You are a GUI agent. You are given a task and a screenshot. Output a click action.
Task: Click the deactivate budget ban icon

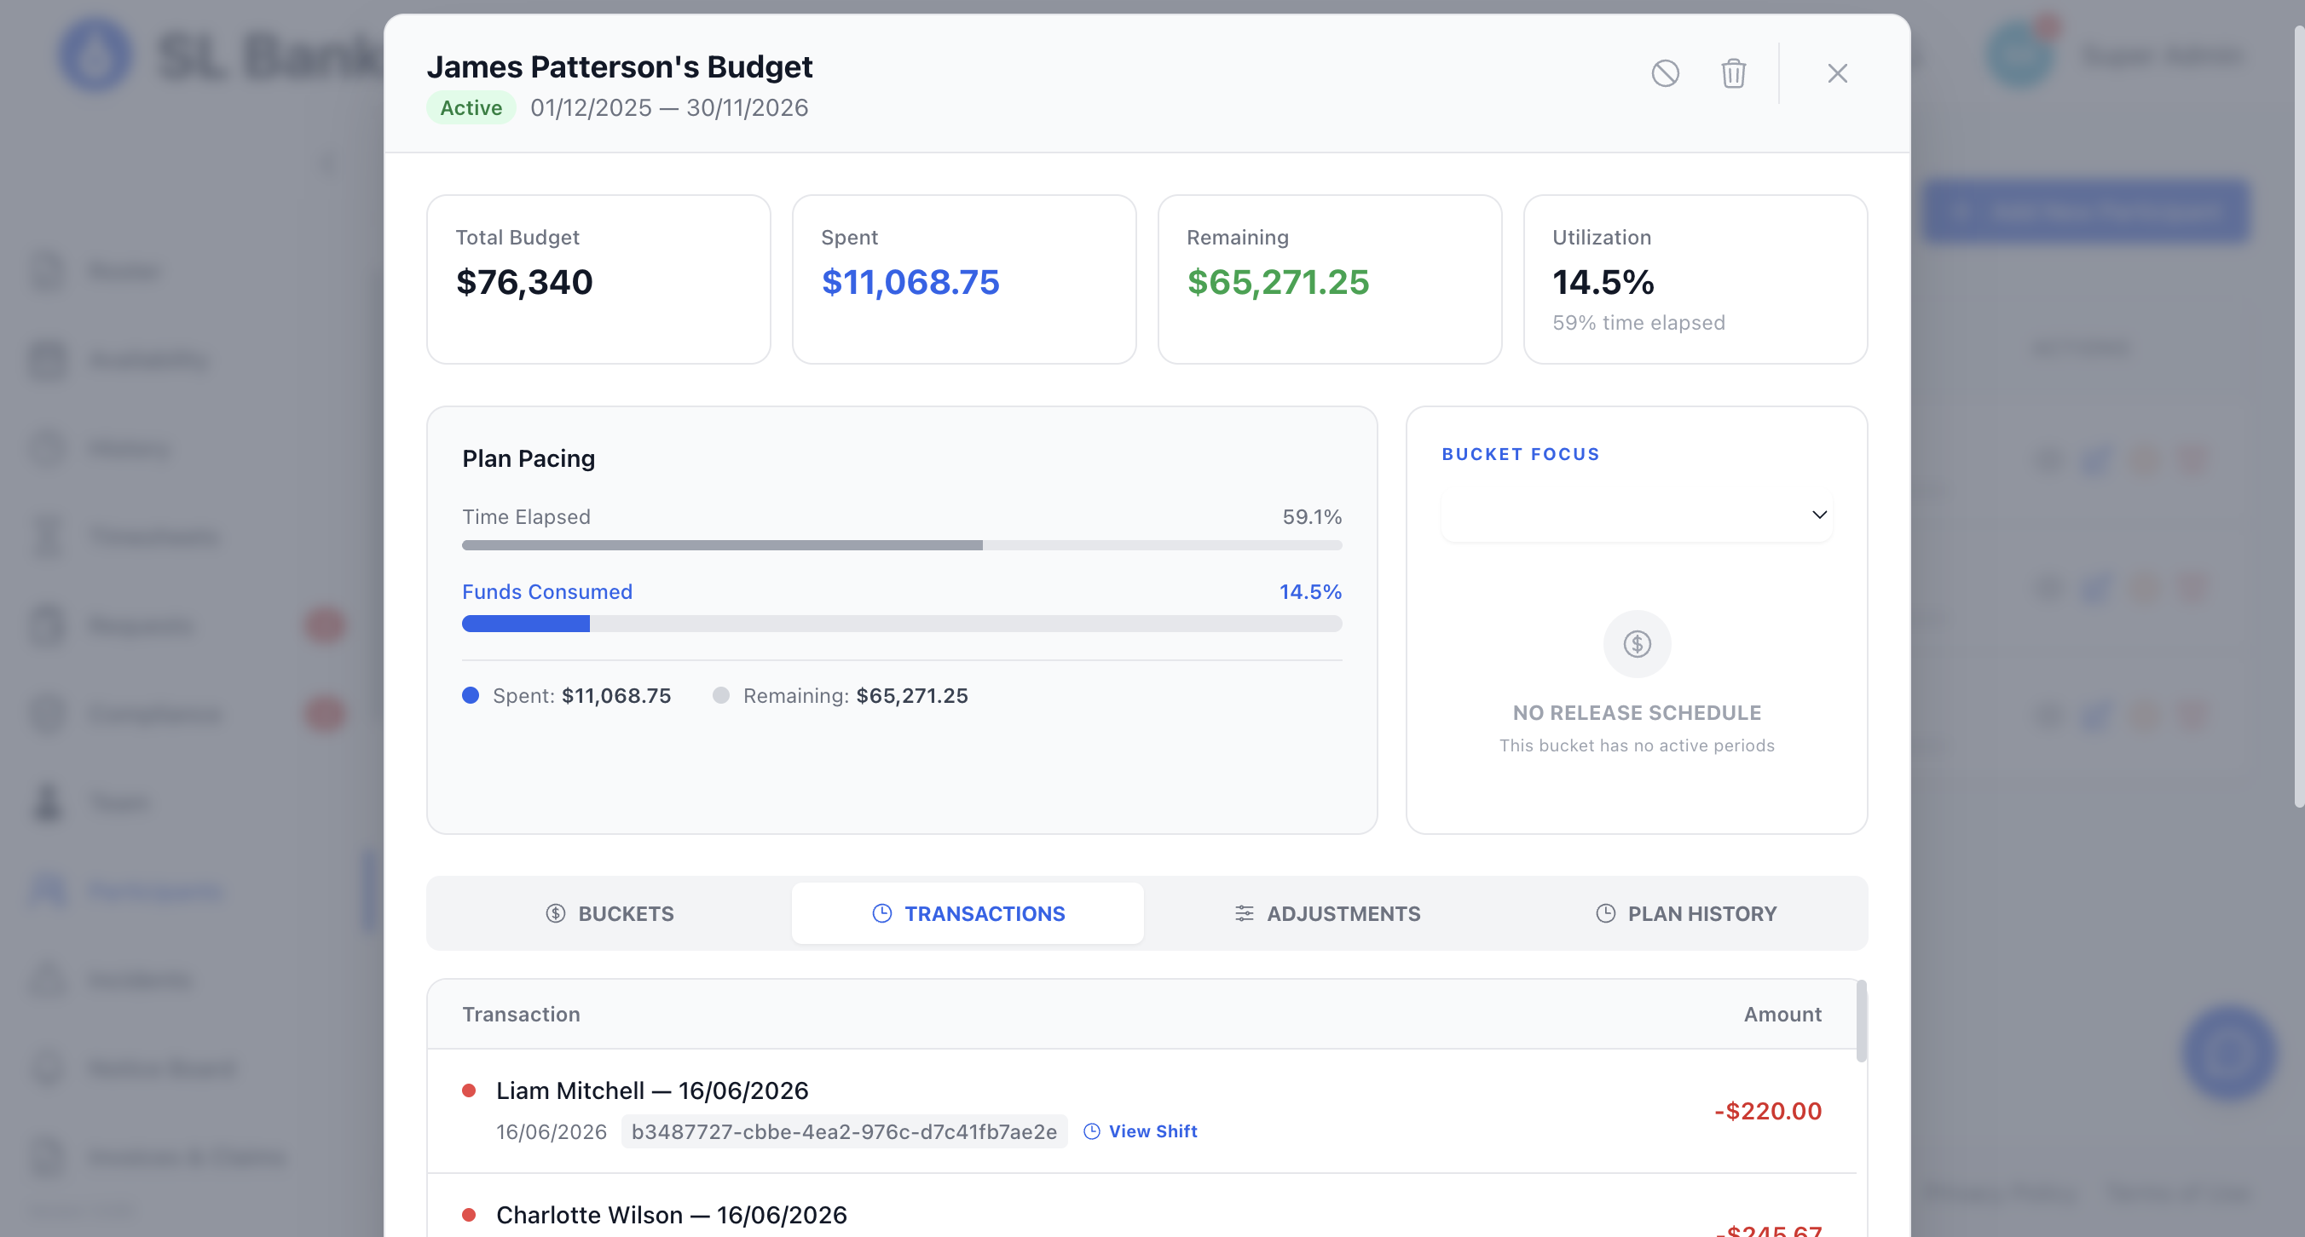pyautogui.click(x=1664, y=73)
